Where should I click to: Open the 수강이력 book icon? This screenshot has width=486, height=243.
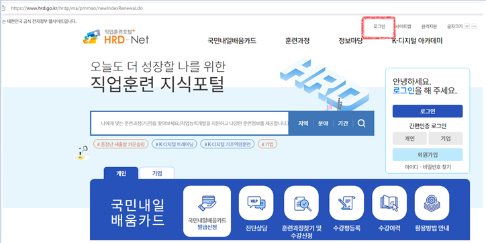[389, 203]
